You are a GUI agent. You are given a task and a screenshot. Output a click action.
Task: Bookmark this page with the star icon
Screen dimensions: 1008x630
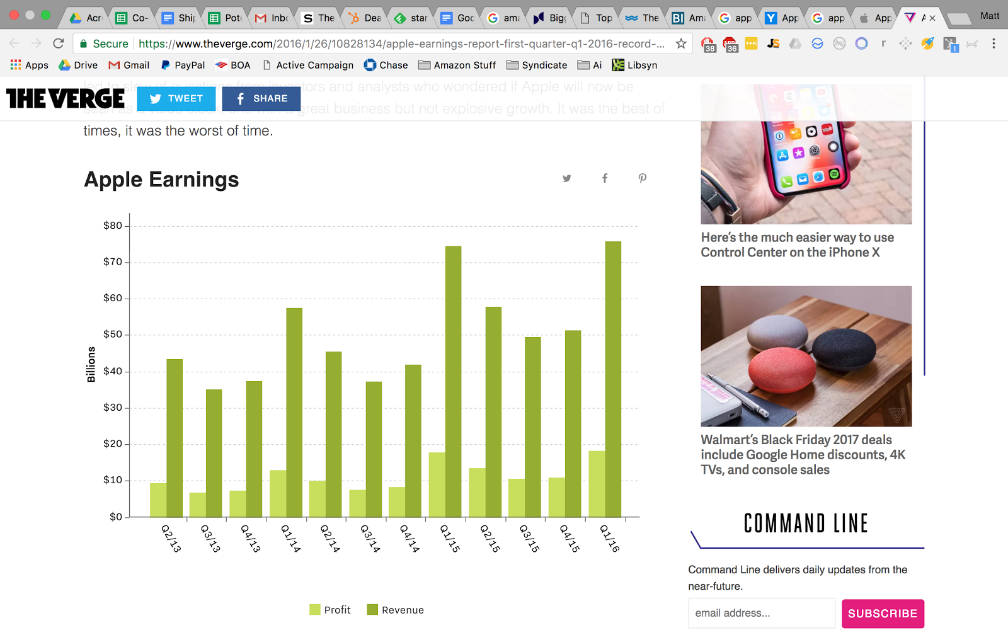click(681, 43)
